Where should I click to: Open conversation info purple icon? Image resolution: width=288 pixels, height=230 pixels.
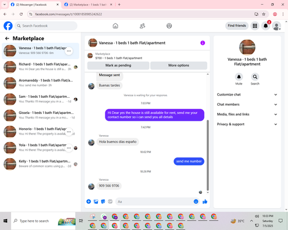click(203, 43)
